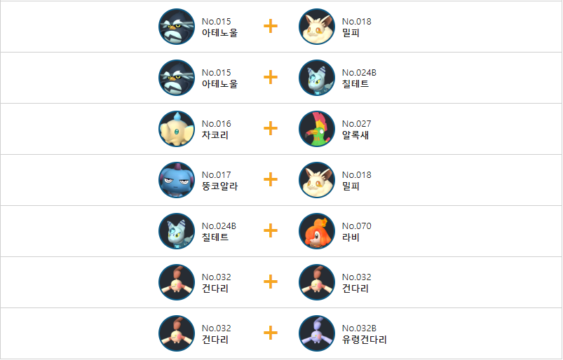Select 라비 No.070 orange icon

[317, 231]
